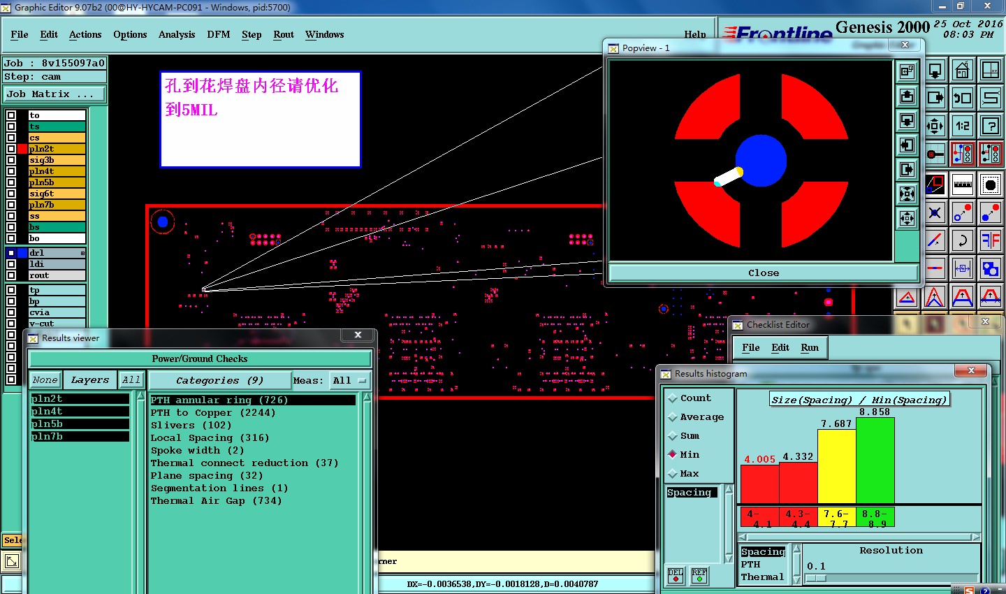Viewport: 1006px width, 594px height.
Task: Click histogram horizontal scroll left arrow
Action: point(743,537)
